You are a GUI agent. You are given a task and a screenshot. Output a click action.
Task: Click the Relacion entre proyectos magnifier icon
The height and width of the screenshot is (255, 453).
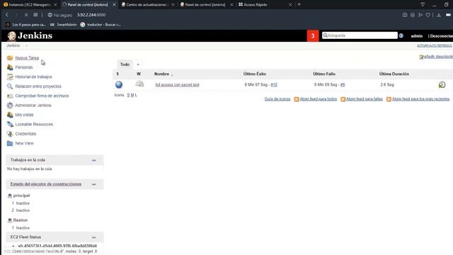10,86
